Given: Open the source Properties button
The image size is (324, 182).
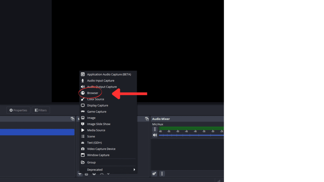Looking at the screenshot, I should click(x=18, y=110).
